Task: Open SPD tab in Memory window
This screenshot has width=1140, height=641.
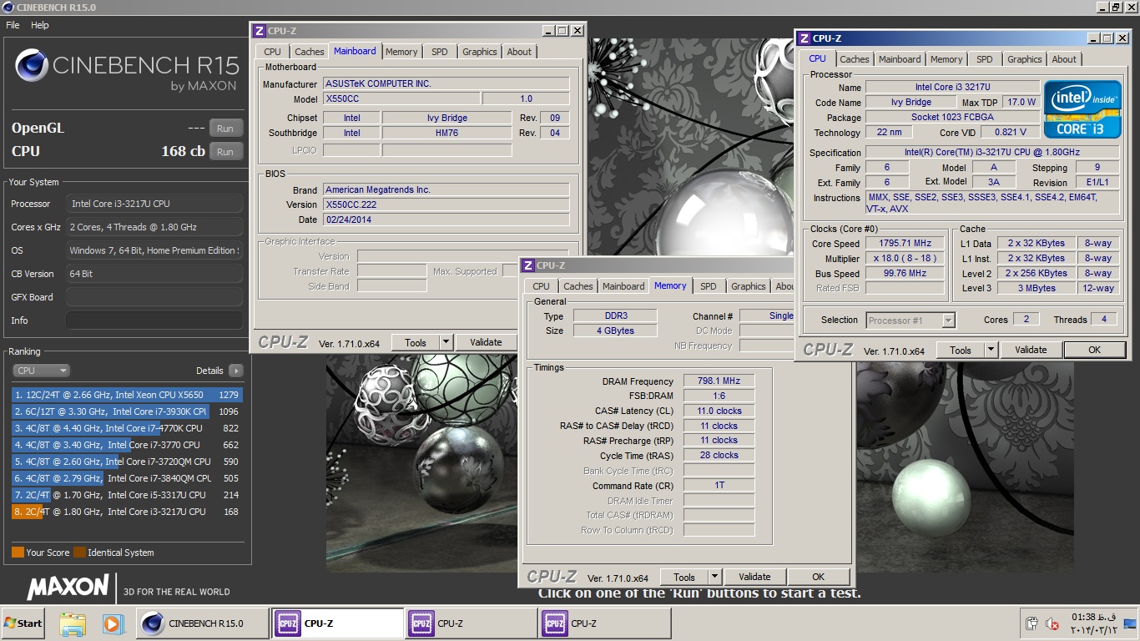Action: tap(709, 286)
